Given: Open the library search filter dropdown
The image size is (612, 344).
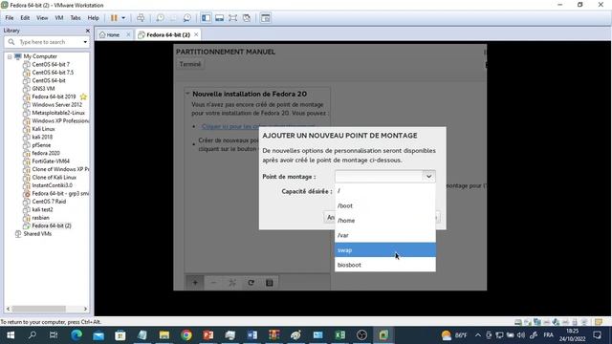Looking at the screenshot, I should pos(85,42).
